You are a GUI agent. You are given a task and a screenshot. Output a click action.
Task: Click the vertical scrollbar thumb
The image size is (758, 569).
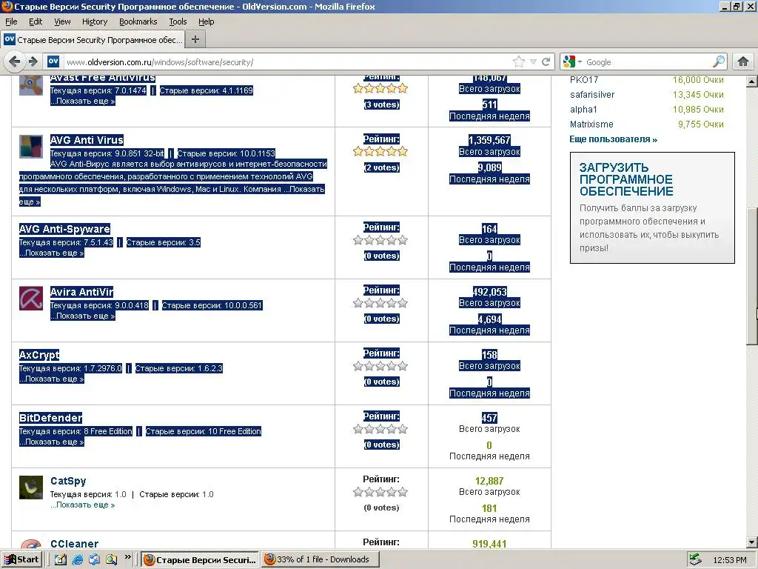click(x=752, y=276)
